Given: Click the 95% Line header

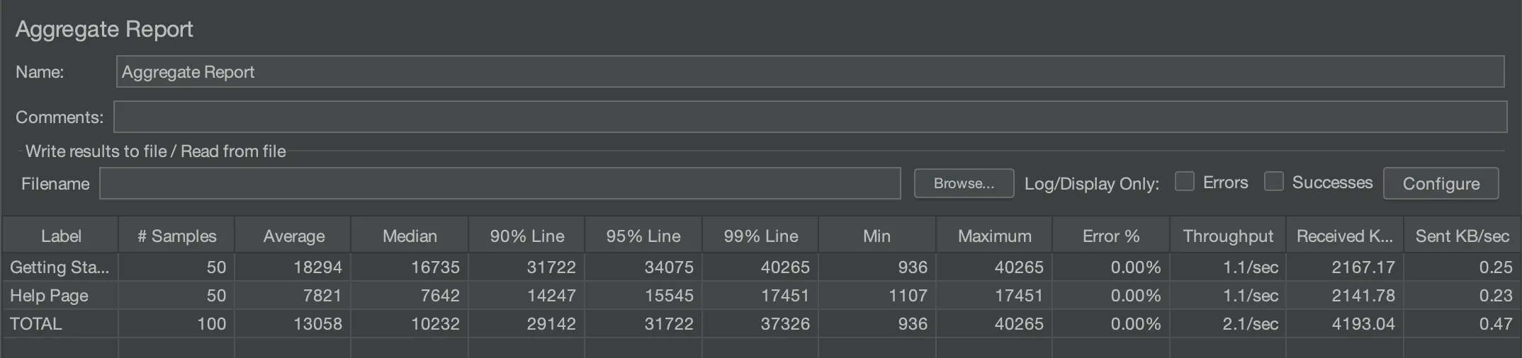Looking at the screenshot, I should tap(643, 236).
